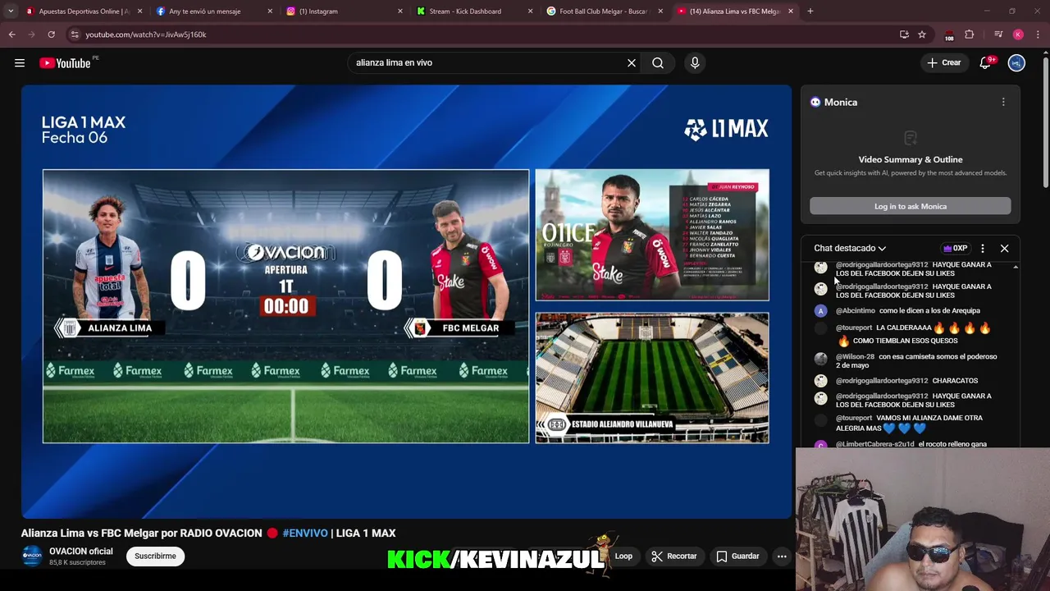Screen dimensions: 1050x591
Task: Go to the YouTube home logo
Action: pyautogui.click(x=65, y=63)
